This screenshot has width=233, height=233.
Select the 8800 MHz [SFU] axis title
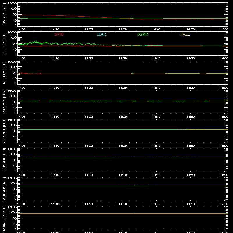tap(4, 189)
